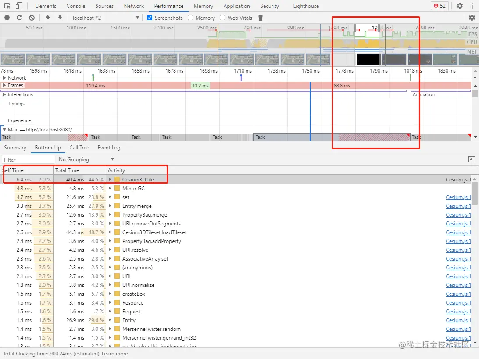Toggle the device toolbar icon
Viewport: 479px width, 359px height.
pyautogui.click(x=19, y=6)
